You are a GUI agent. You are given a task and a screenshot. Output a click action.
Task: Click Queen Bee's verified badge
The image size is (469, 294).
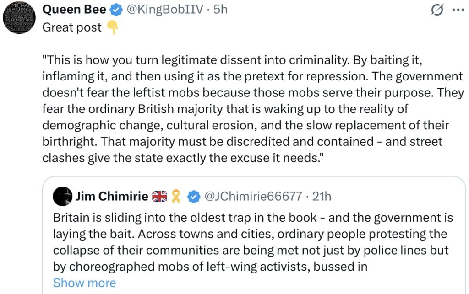tap(116, 10)
